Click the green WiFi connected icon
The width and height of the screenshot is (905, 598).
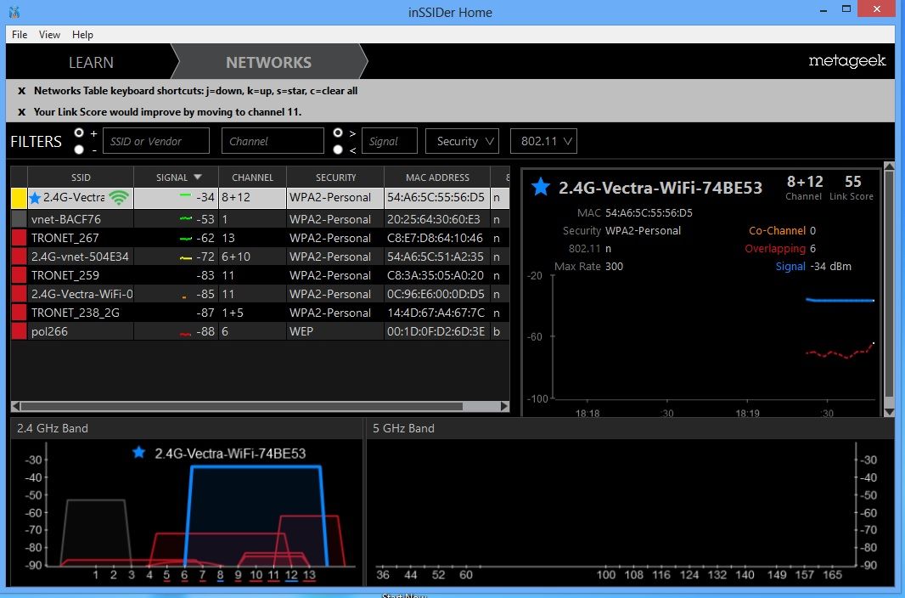pos(119,197)
